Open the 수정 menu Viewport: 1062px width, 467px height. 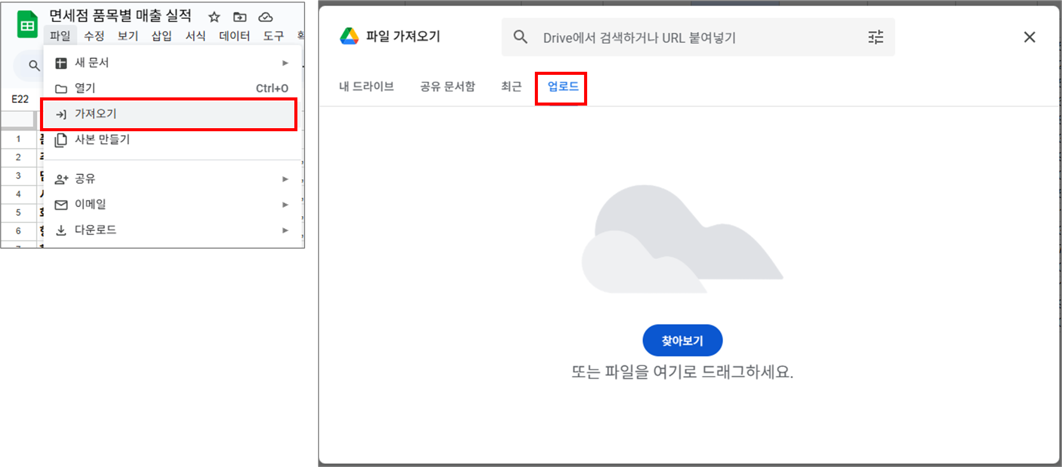pos(94,36)
